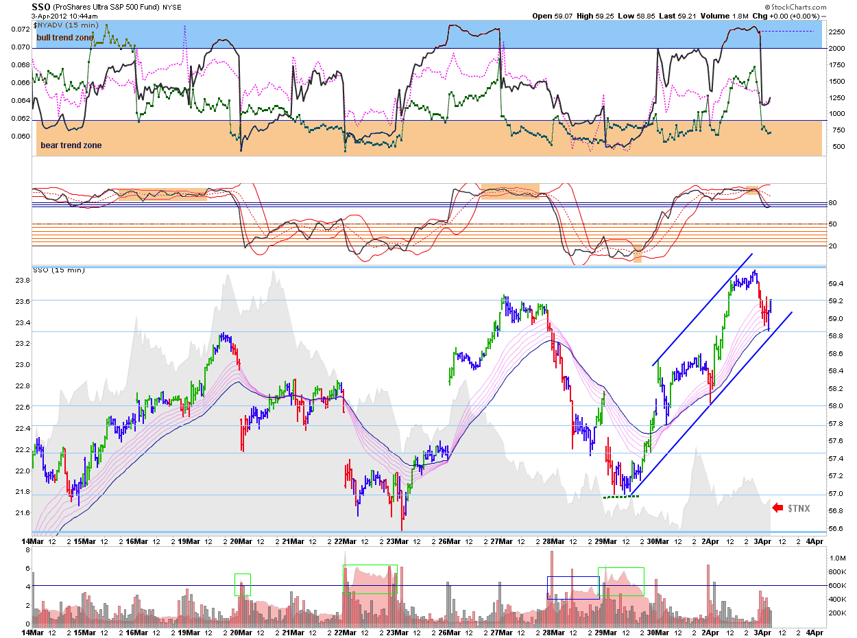Screen dimensions: 857x638
Task: Click the 'bull trend zone' label
Action: click(x=66, y=38)
